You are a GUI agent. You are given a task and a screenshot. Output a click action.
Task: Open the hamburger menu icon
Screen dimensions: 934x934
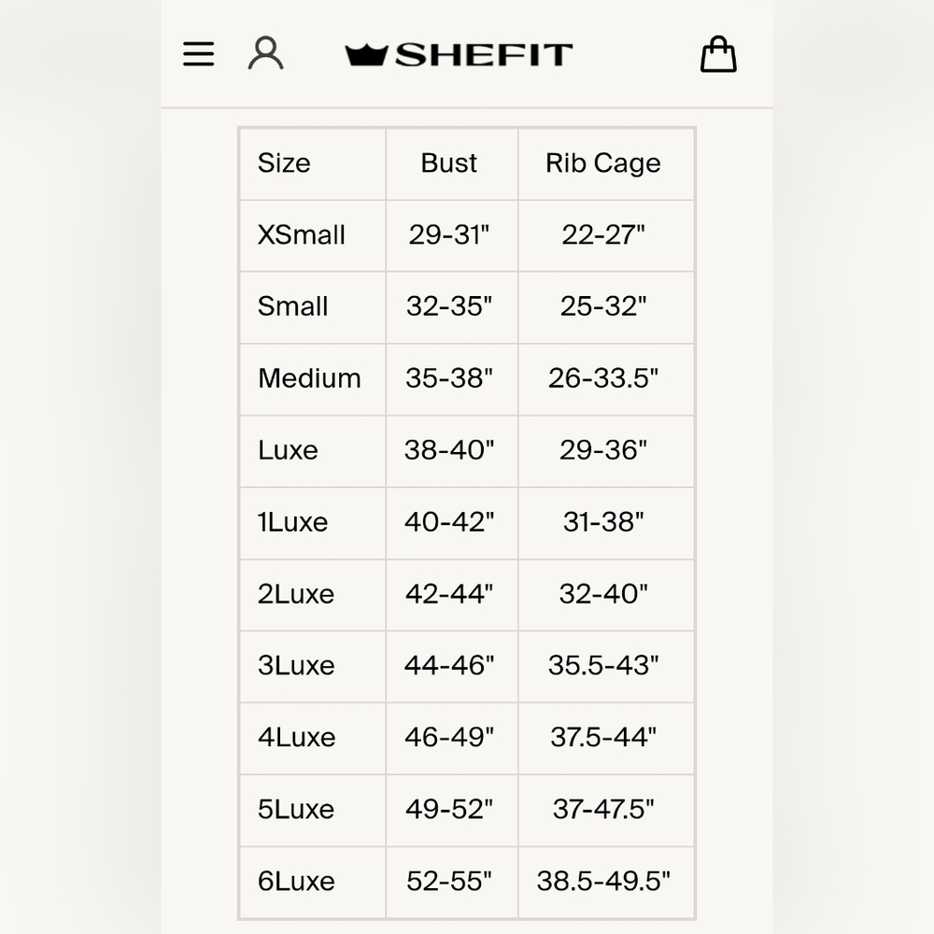coord(198,53)
